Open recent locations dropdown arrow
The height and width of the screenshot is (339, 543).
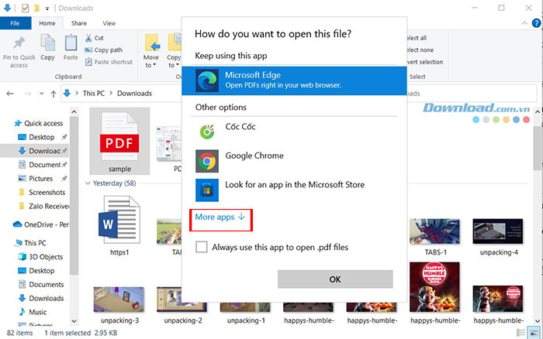pyautogui.click(x=42, y=94)
